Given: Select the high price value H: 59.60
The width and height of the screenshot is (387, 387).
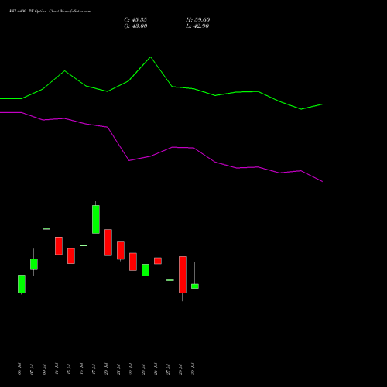Looking at the screenshot, I should 198,20.
